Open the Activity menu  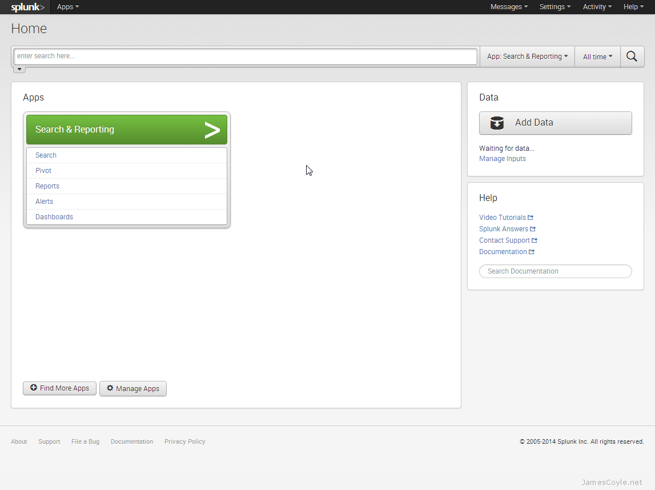(x=597, y=7)
